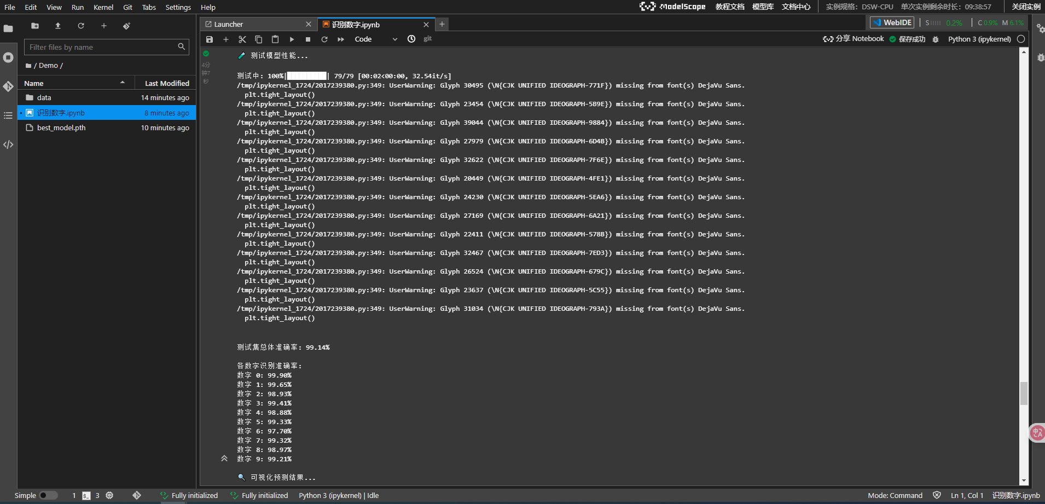This screenshot has height=504, width=1045.
Task: Click 关闭实例 to close the instance
Action: (x=1026, y=7)
